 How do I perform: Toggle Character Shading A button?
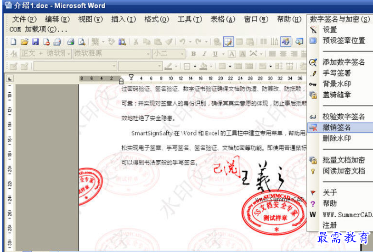242,54
